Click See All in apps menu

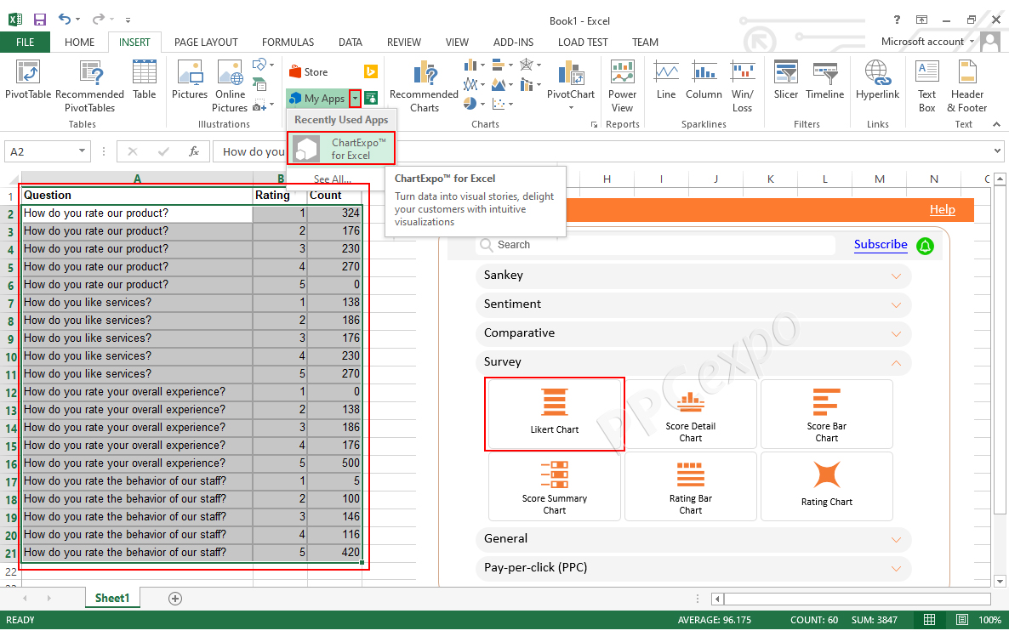click(x=333, y=179)
